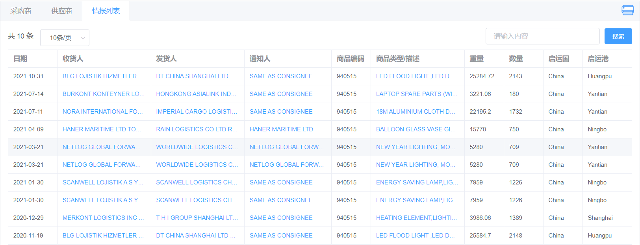Image resolution: width=640 pixels, height=245 pixels.
Task: Open T H I GROUP SHANGHAI shipper link
Action: [x=197, y=218]
